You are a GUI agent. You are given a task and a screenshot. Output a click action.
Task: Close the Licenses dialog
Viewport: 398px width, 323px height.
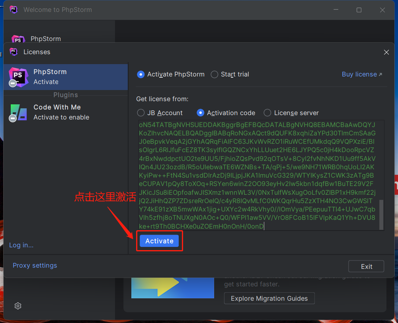[386, 52]
